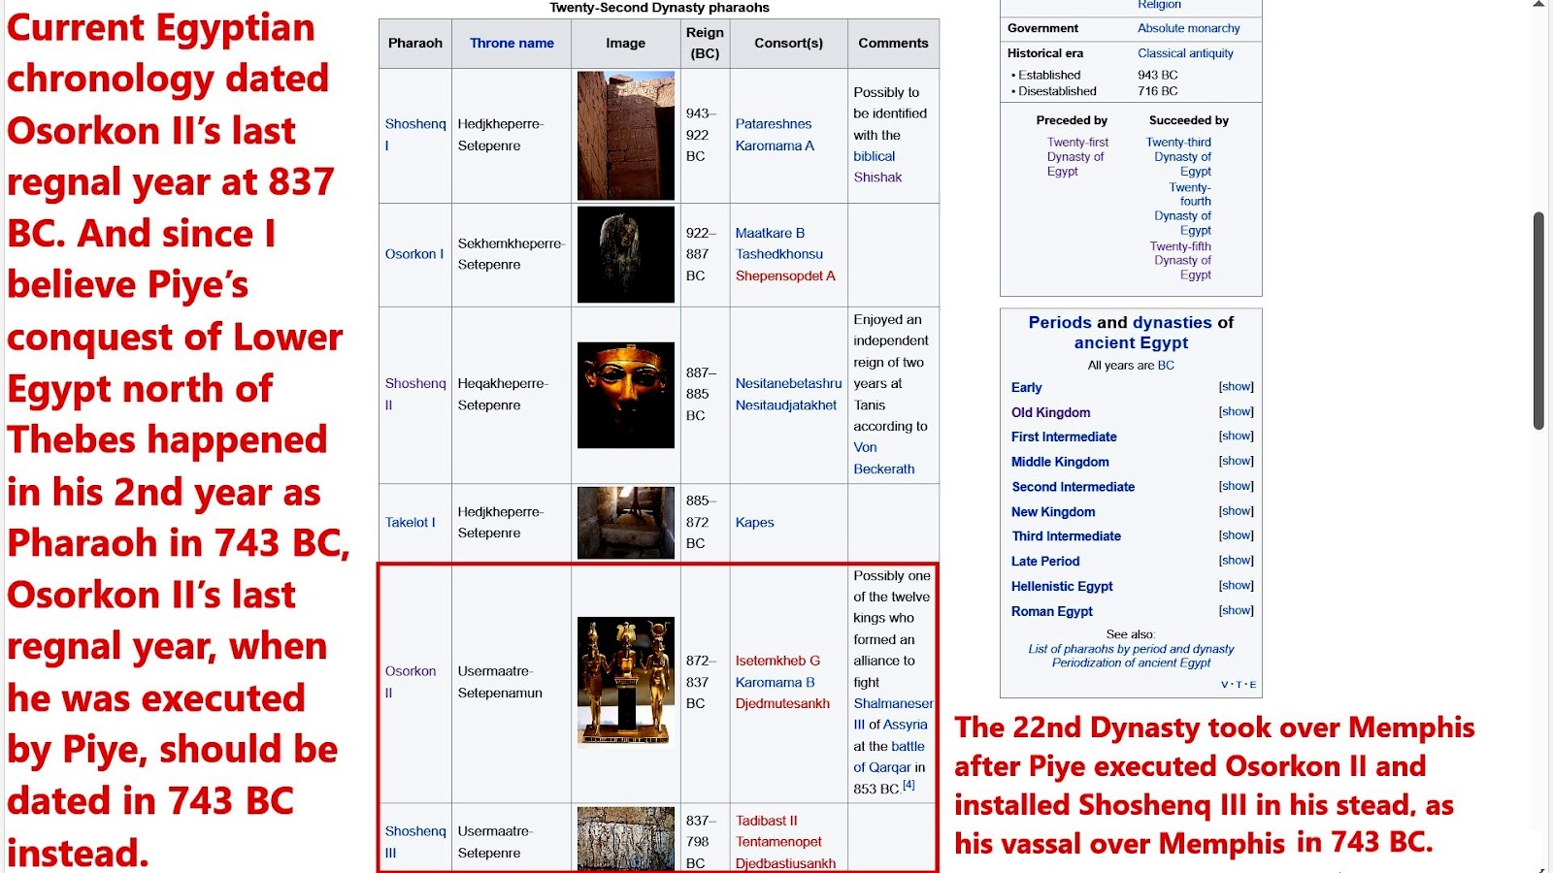Open the Shoshenq I pharaoh link
Viewport: 1553px width, 873px height.
coord(415,135)
